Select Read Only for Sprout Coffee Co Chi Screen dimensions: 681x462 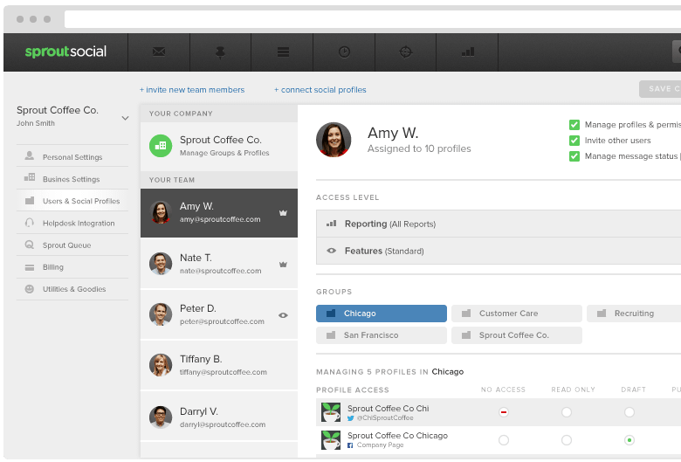(x=567, y=412)
